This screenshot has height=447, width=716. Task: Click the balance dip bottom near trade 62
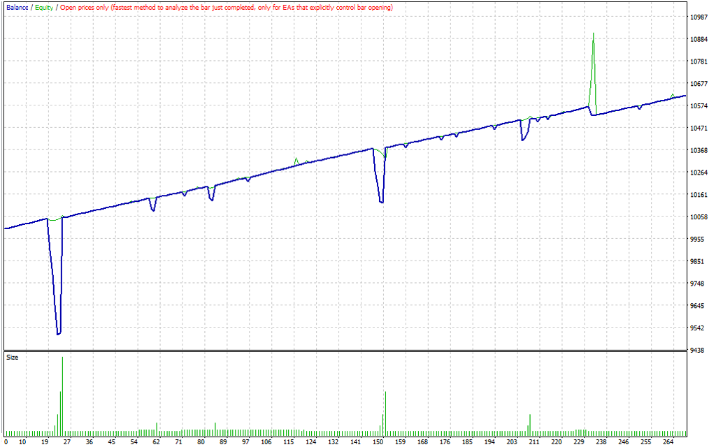click(x=153, y=210)
